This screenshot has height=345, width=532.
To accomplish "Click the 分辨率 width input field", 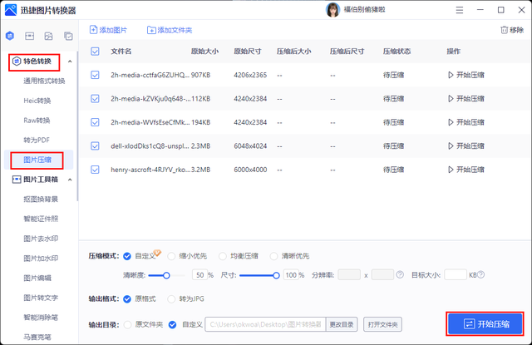I will pos(349,274).
